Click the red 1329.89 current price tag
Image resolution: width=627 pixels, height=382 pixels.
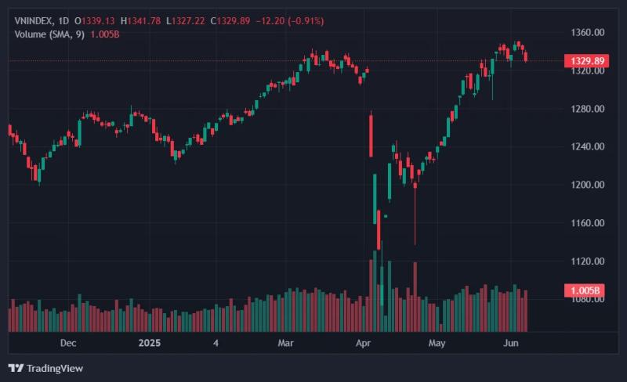point(586,61)
